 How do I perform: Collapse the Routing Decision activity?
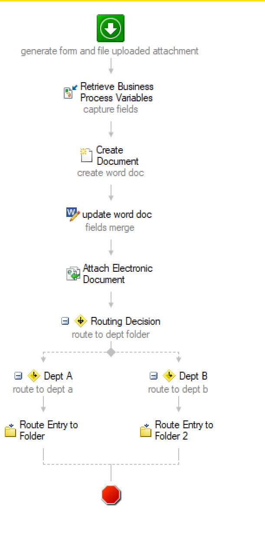point(65,321)
